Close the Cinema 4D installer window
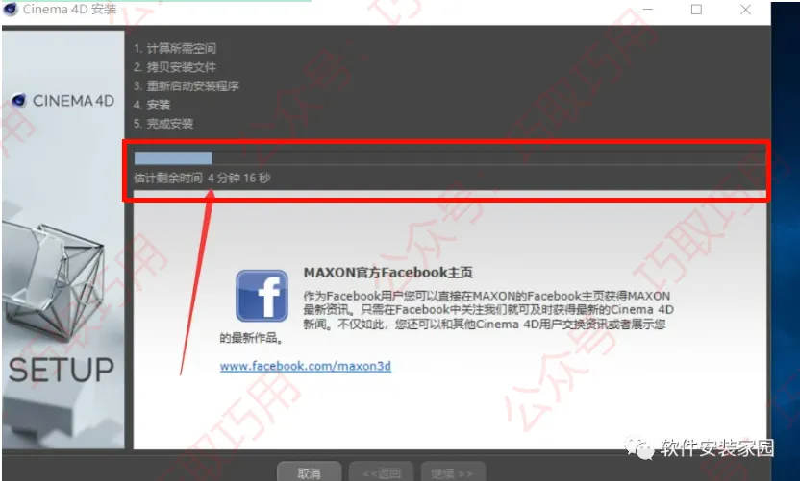800x481 pixels. coord(745,10)
